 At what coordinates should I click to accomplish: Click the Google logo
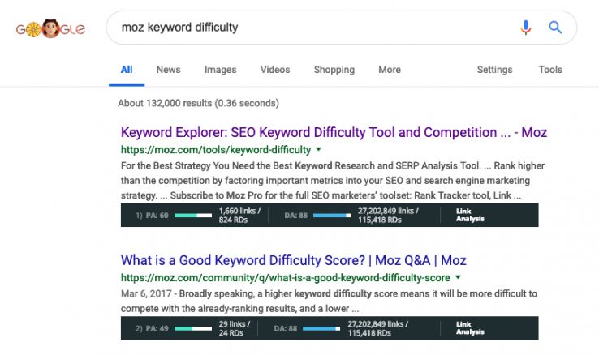[x=50, y=28]
